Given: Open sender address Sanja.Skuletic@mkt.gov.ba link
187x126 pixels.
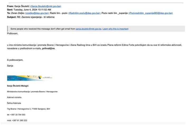Looking at the screenshot, I should [x=45, y=6].
